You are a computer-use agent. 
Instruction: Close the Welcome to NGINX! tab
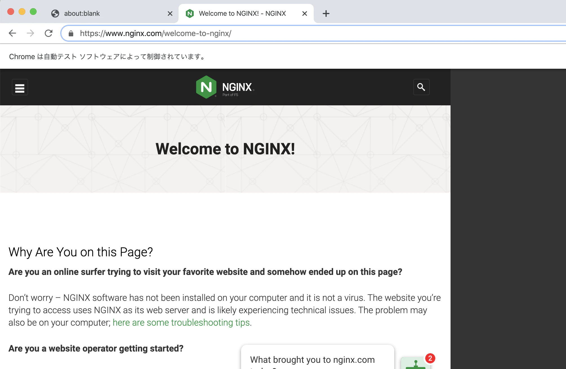click(305, 14)
